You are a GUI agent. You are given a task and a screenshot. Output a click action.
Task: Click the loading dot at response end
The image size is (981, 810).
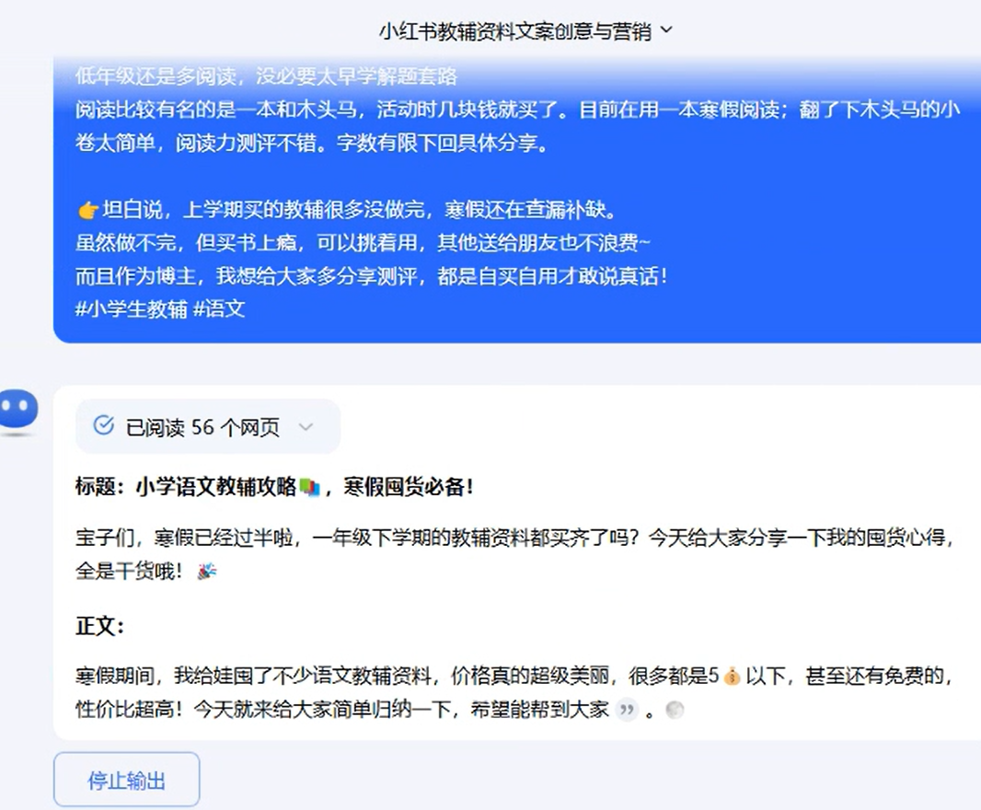click(675, 710)
